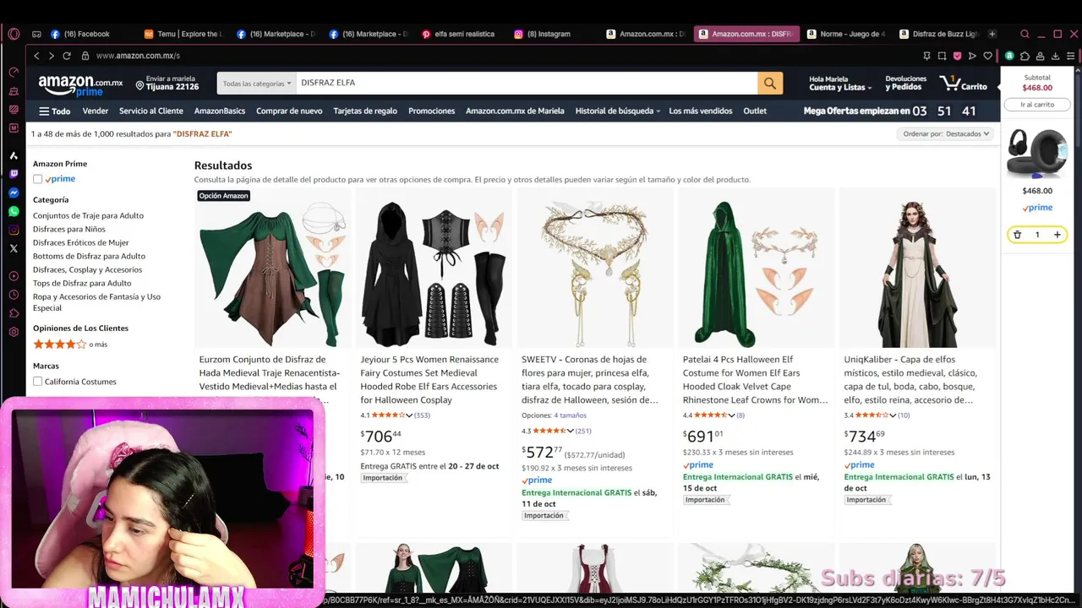
Task: Click the Amazon search magnifier button
Action: 770,83
